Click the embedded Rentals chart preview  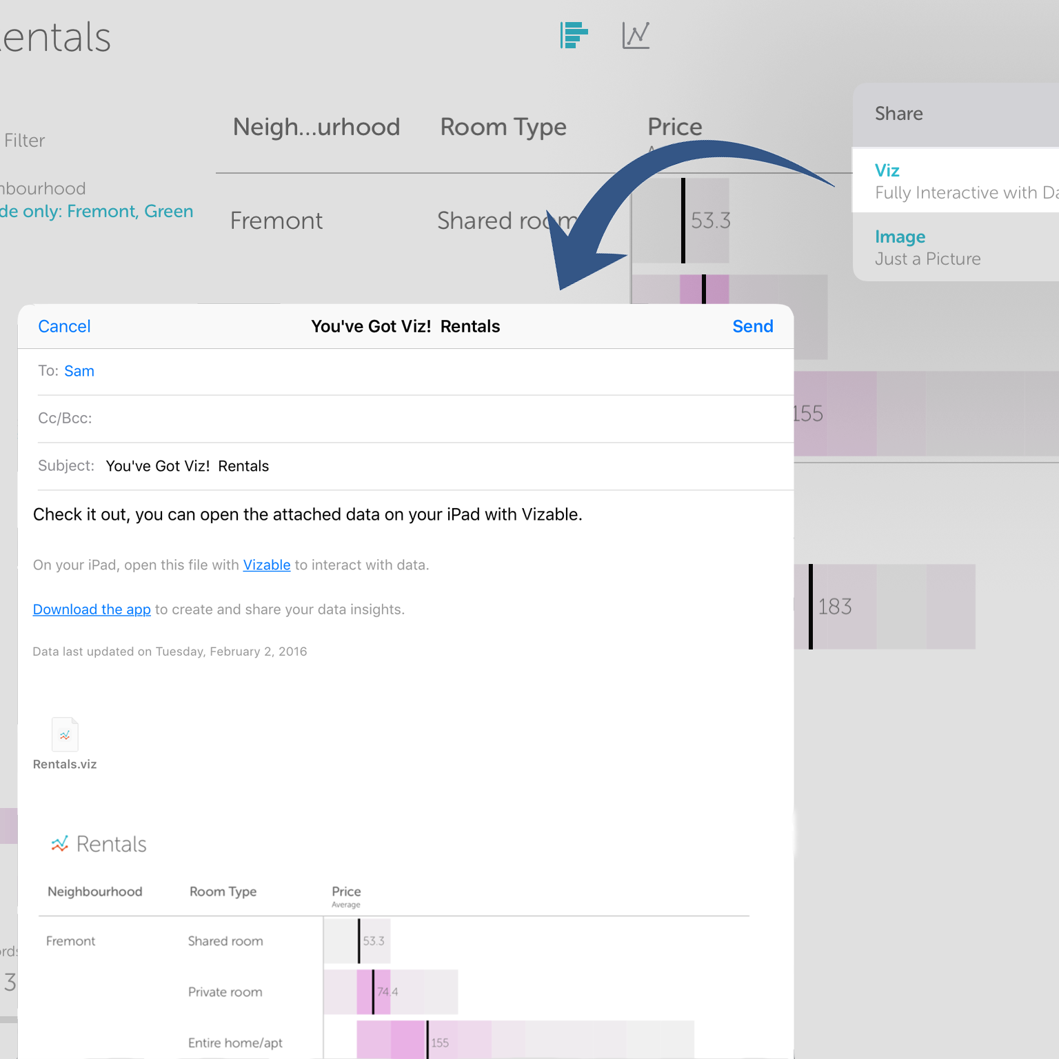(x=393, y=965)
